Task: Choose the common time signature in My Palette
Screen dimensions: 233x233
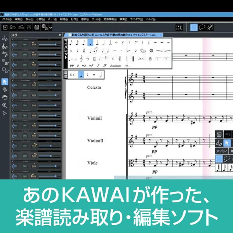Action: [113, 59]
